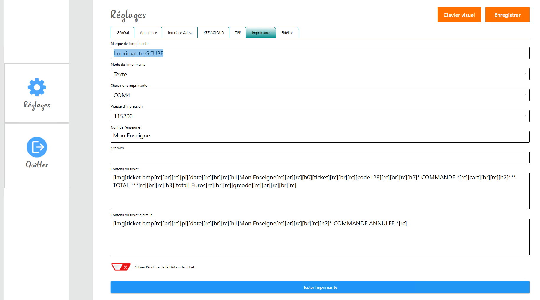The image size is (540, 300).
Task: Click the Enregistrer button
Action: [x=507, y=15]
